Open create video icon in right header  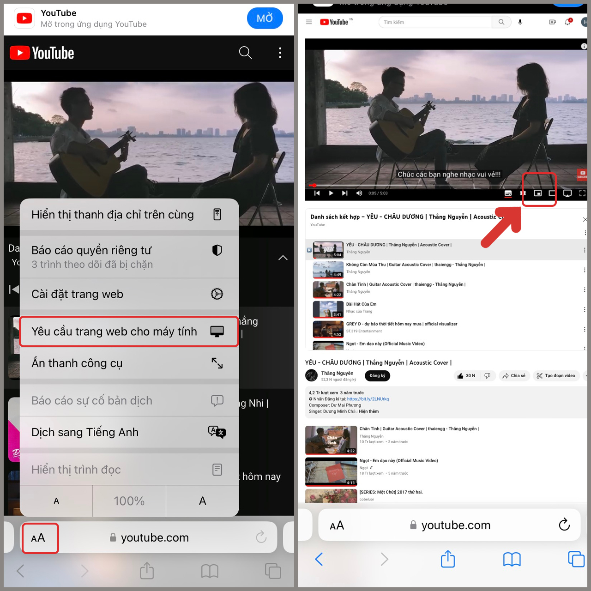(552, 22)
